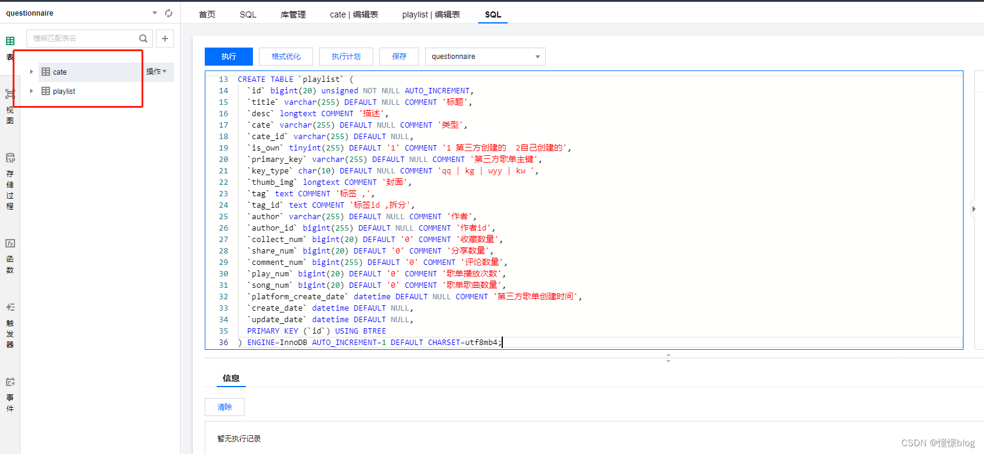Click the 执行 button

[229, 57]
